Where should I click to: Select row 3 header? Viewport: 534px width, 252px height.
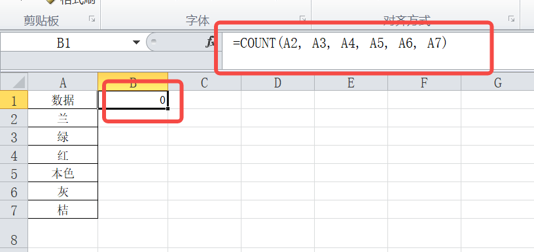[x=14, y=136]
